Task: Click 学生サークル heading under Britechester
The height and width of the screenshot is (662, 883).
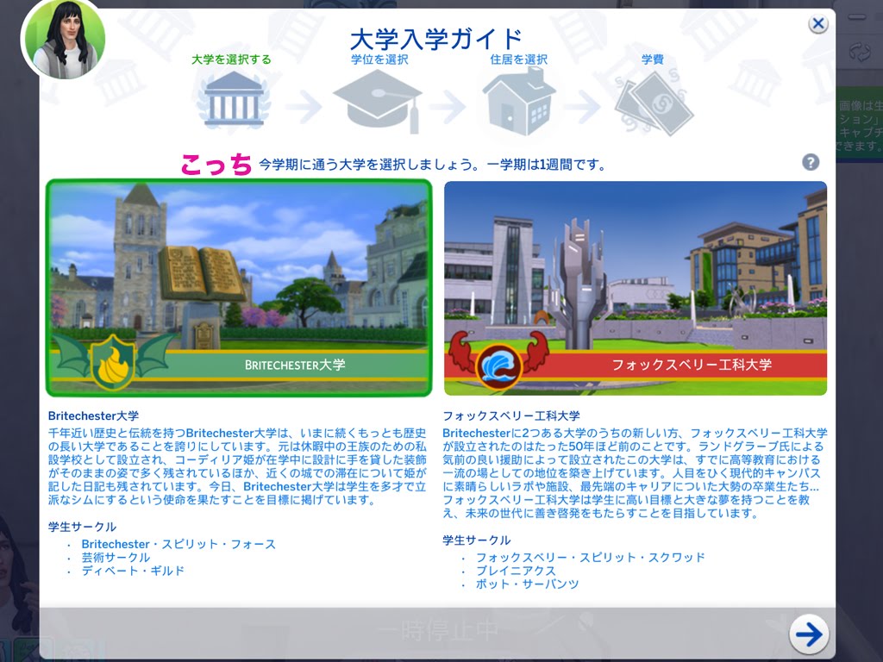Action: coord(82,528)
